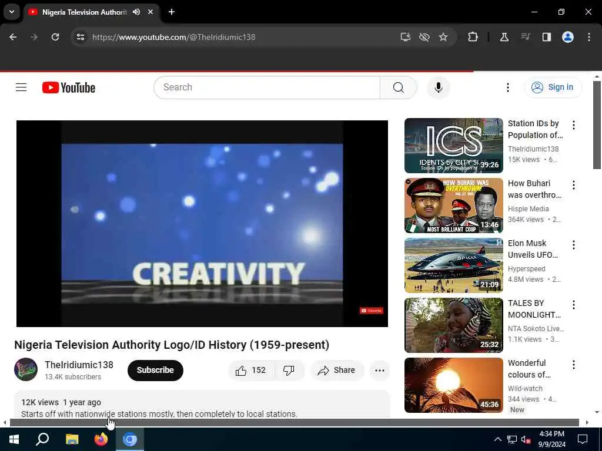Open How Buhari was overthrown thumbnail
Image resolution: width=602 pixels, height=451 pixels.
point(453,206)
